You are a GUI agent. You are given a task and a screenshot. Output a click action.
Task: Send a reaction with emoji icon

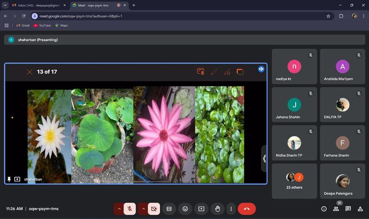pyautogui.click(x=185, y=209)
